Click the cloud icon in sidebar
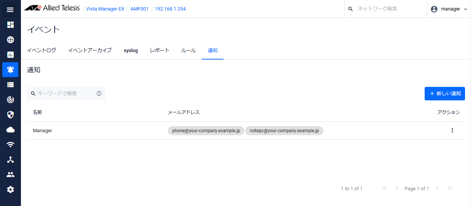Viewport: 471px width, 206px height. click(10, 130)
